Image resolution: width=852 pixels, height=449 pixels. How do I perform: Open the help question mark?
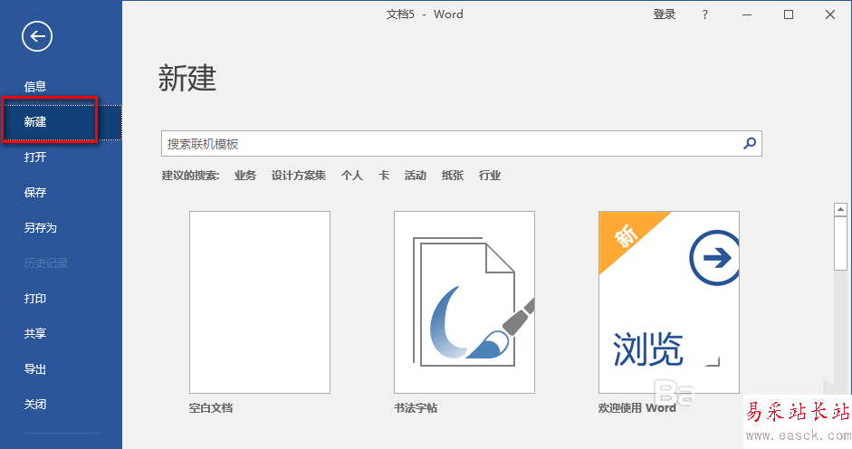704,14
